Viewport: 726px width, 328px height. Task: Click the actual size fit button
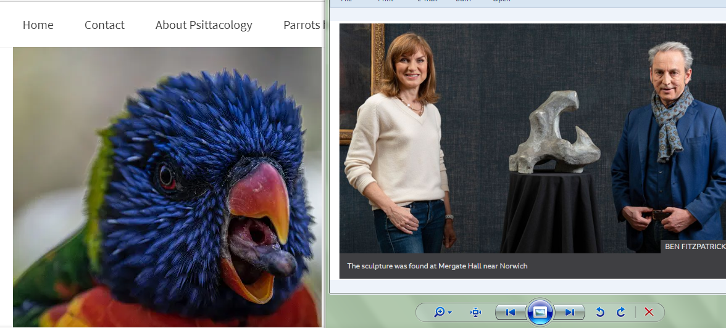pos(475,312)
